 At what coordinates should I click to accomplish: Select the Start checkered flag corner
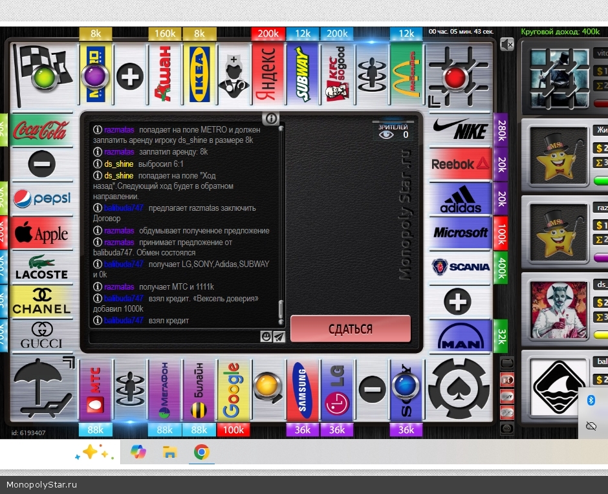pos(43,74)
